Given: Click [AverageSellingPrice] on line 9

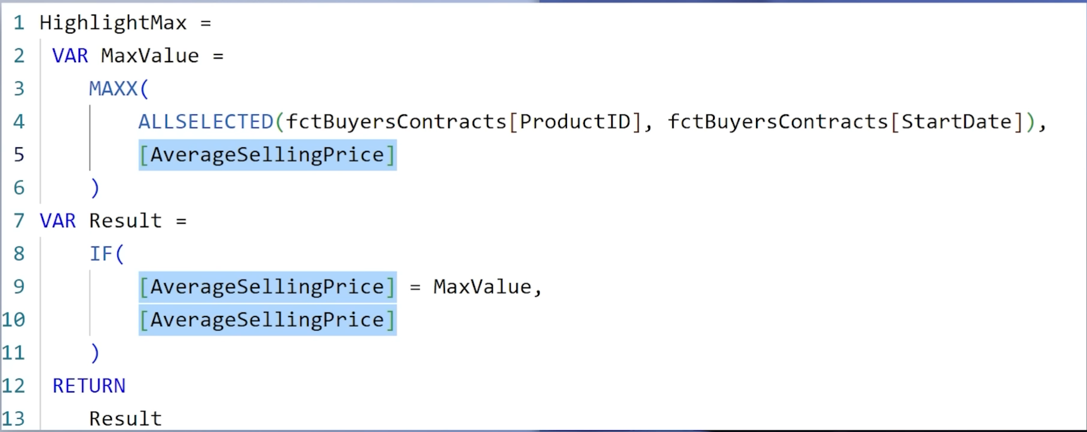Looking at the screenshot, I should [267, 287].
